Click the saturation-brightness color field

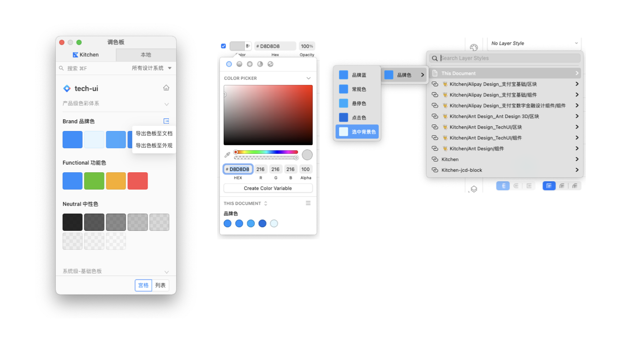coord(268,115)
